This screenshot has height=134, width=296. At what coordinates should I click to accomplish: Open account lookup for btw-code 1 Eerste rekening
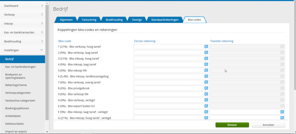point(206,46)
